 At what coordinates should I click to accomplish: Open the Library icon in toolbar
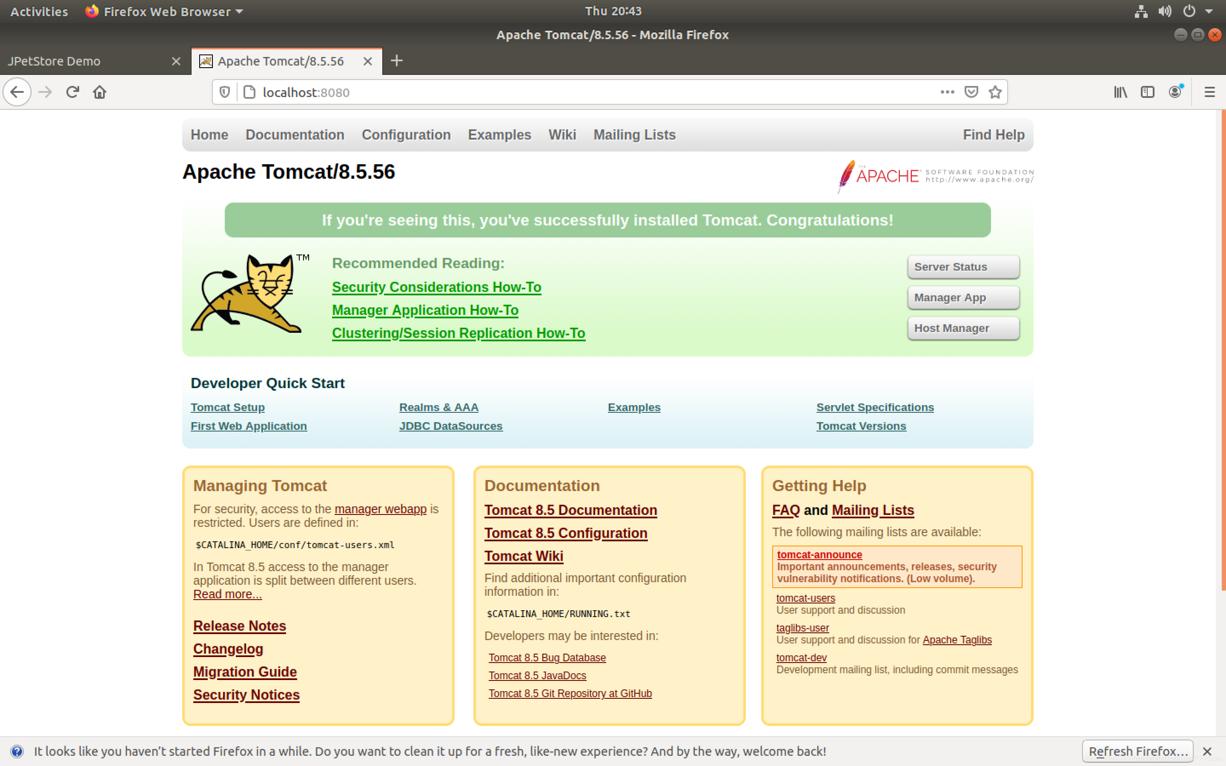point(1120,92)
